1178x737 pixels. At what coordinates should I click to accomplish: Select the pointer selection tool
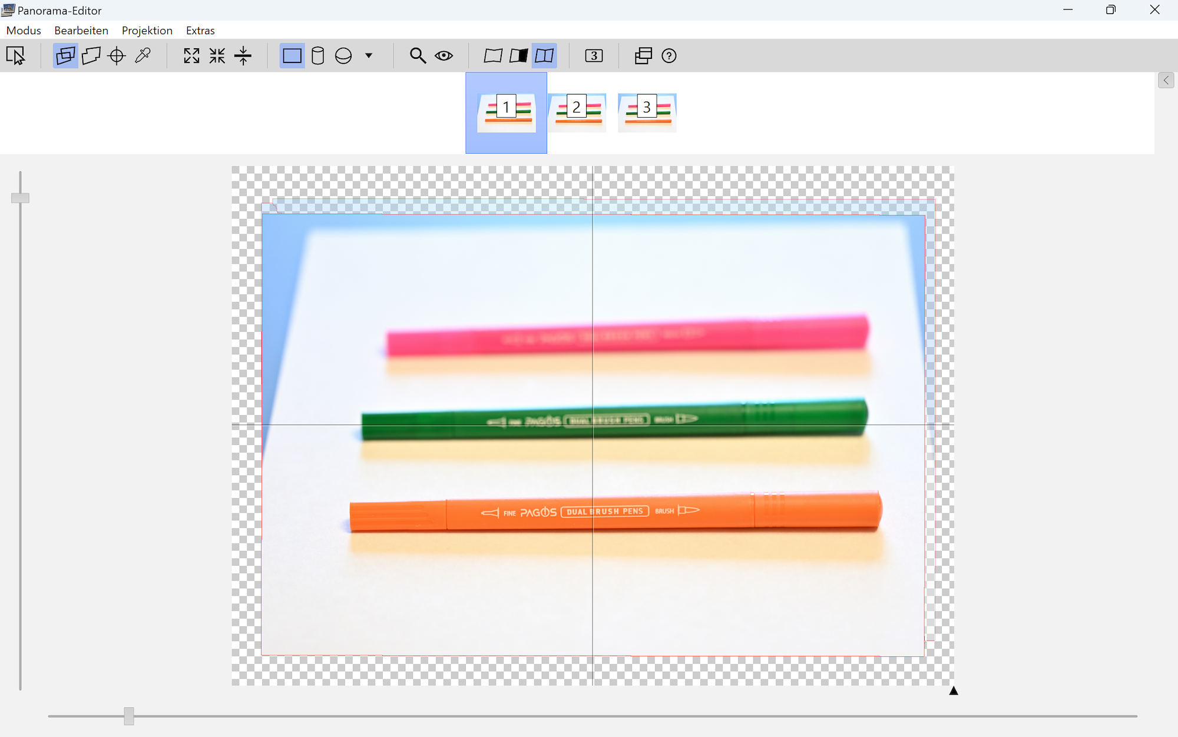click(x=16, y=56)
